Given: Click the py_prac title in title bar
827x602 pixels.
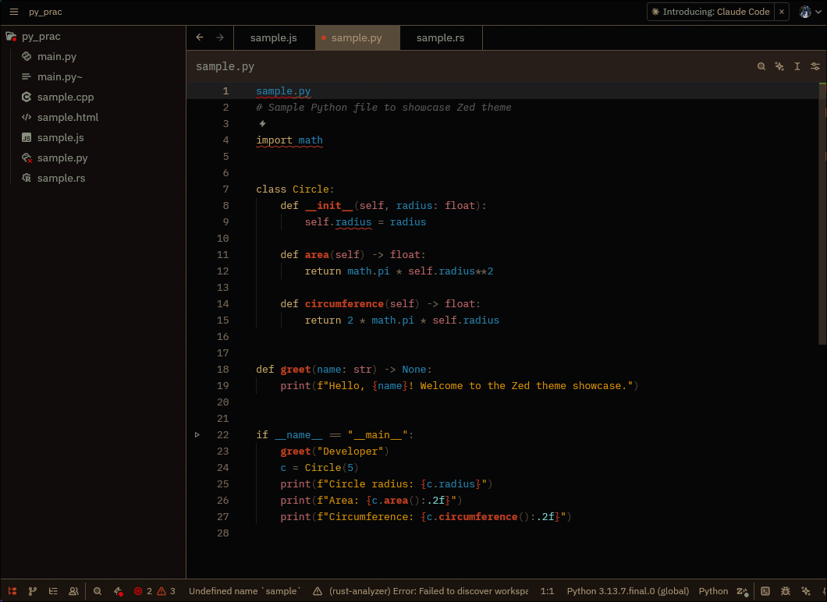Looking at the screenshot, I should pos(45,12).
